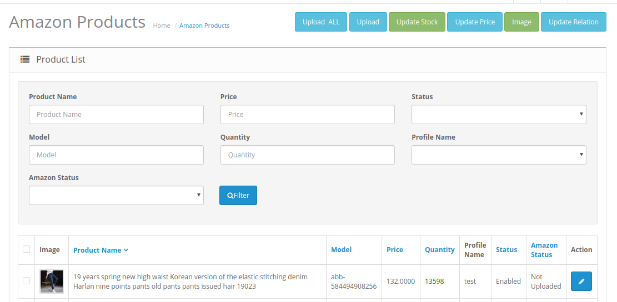
Task: Click the Update Relation button
Action: pos(573,22)
